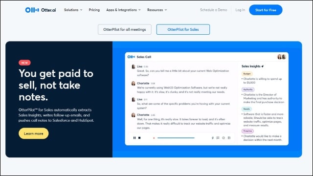This screenshot has width=313, height=176.
Task: Click the image capture icon in player
Action: click(229, 138)
